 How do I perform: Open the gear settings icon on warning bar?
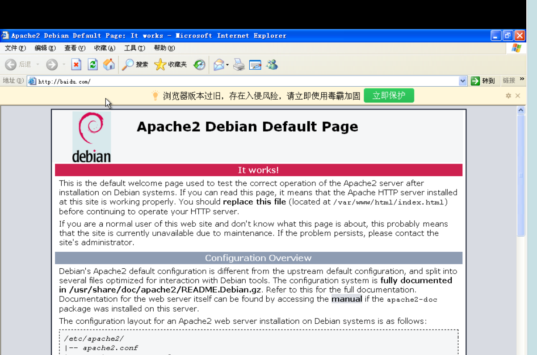click(508, 96)
